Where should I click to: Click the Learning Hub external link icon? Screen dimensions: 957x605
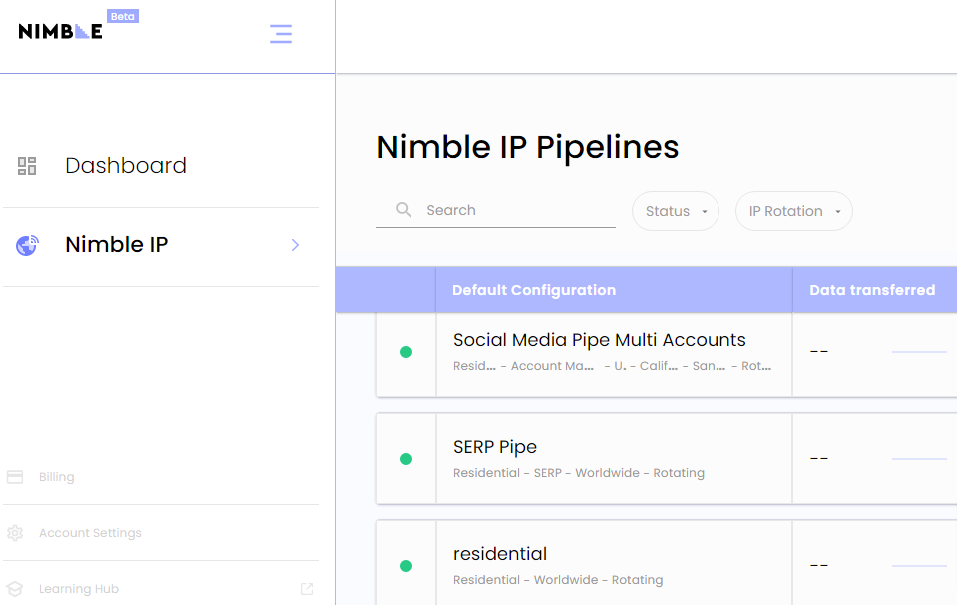pos(307,589)
